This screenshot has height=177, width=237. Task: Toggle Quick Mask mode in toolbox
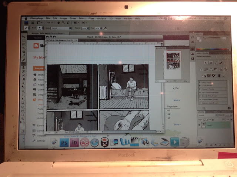[22, 131]
